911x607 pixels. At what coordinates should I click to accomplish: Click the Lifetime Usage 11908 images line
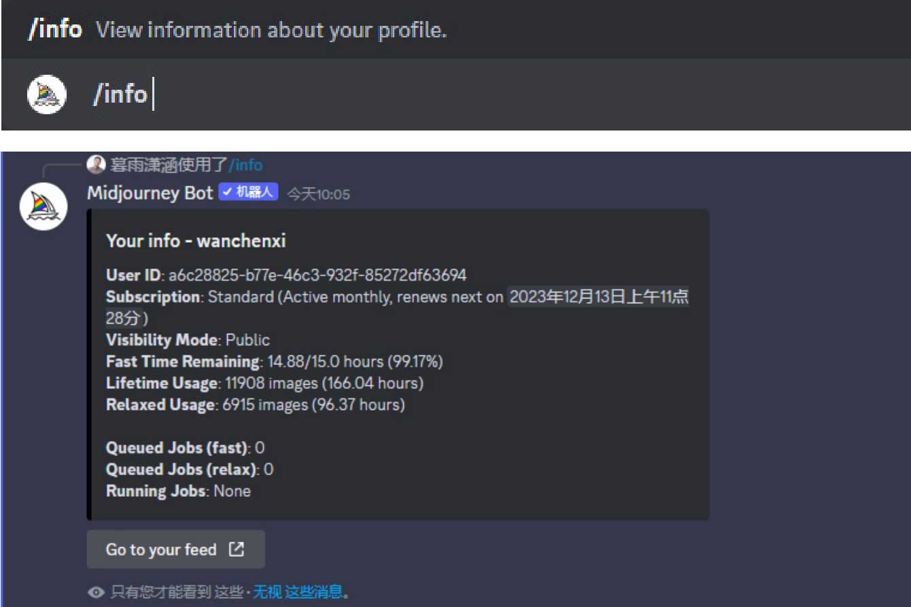pos(264,383)
